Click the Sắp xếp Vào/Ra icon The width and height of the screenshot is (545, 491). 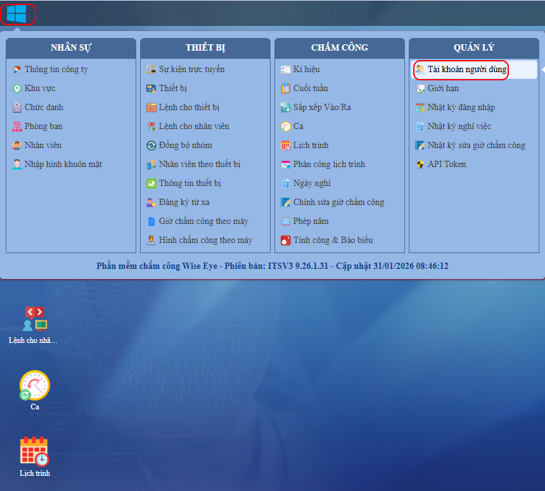[286, 108]
